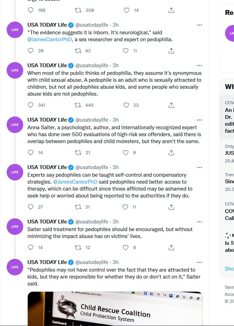
Task: Share the Anna Salter psychologist tweet
Action: pyautogui.click(x=171, y=152)
